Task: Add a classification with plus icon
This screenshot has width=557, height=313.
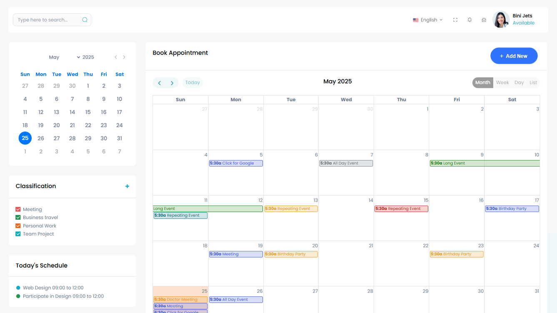Action: 127,186
